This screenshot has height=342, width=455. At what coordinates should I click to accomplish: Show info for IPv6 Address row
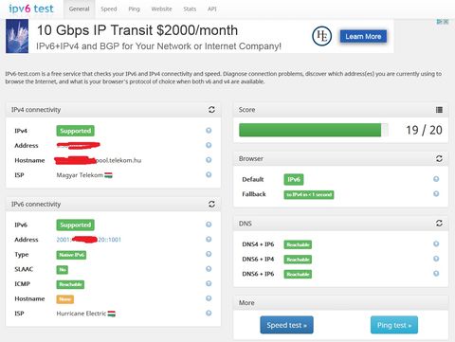[x=209, y=239]
